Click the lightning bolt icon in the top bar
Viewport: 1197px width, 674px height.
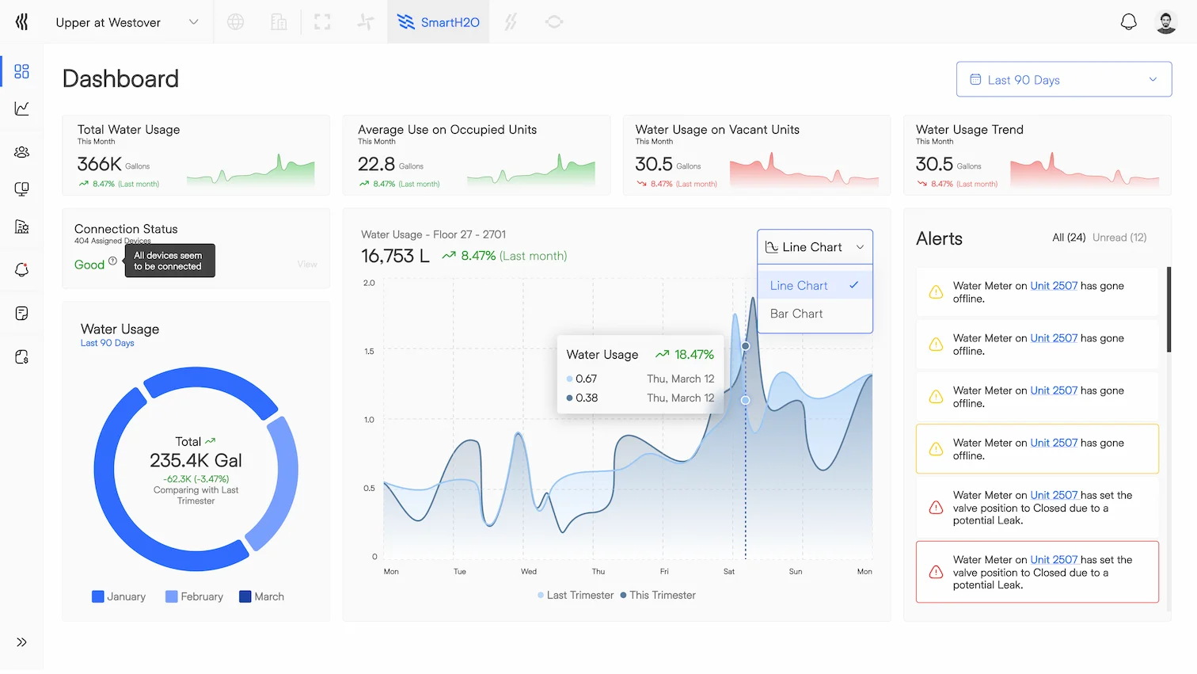(511, 22)
